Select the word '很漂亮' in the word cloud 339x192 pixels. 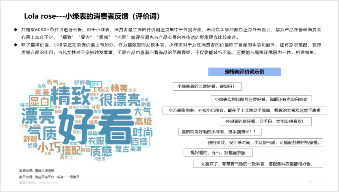(120, 100)
